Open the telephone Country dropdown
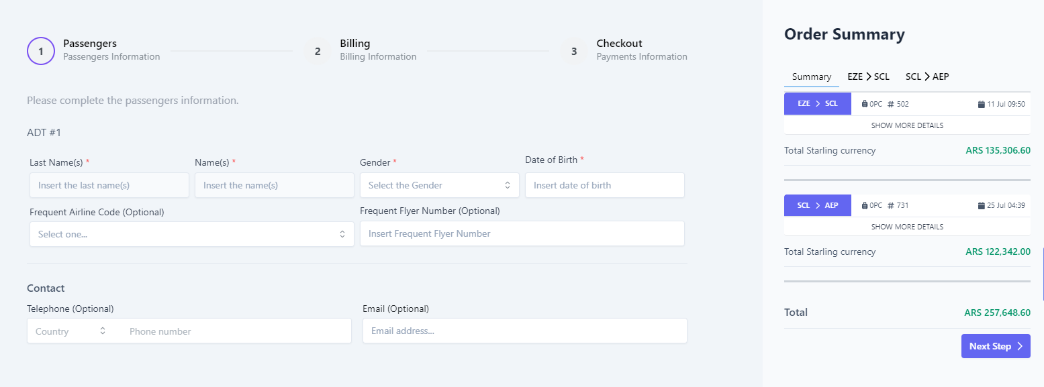Screen dimensions: 1044x387 tap(70, 331)
